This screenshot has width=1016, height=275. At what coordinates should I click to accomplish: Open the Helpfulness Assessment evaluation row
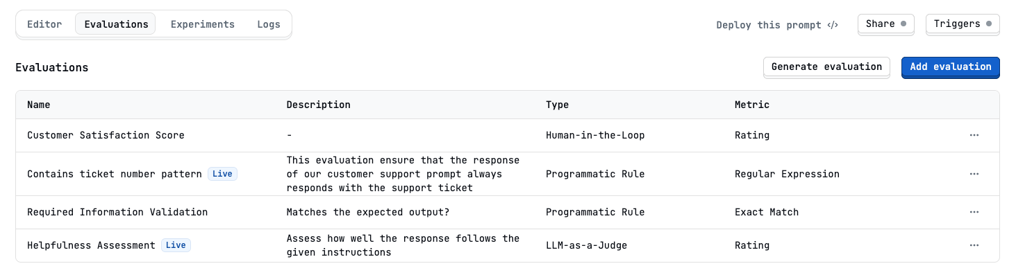pyautogui.click(x=508, y=245)
